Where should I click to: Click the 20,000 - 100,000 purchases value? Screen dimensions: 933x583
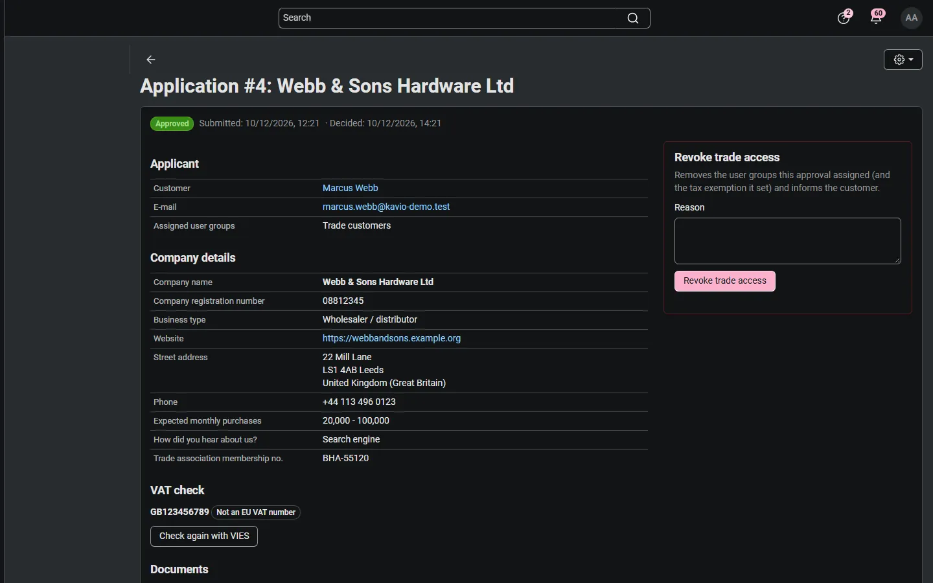coord(356,420)
